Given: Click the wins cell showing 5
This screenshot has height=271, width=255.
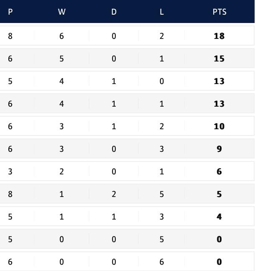Looking at the screenshot, I should (x=62, y=59).
